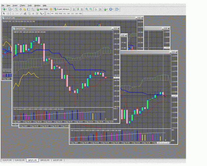The image size is (207, 166).
Task: Expand the Profiles dropdown arrow
Action: 12,9
